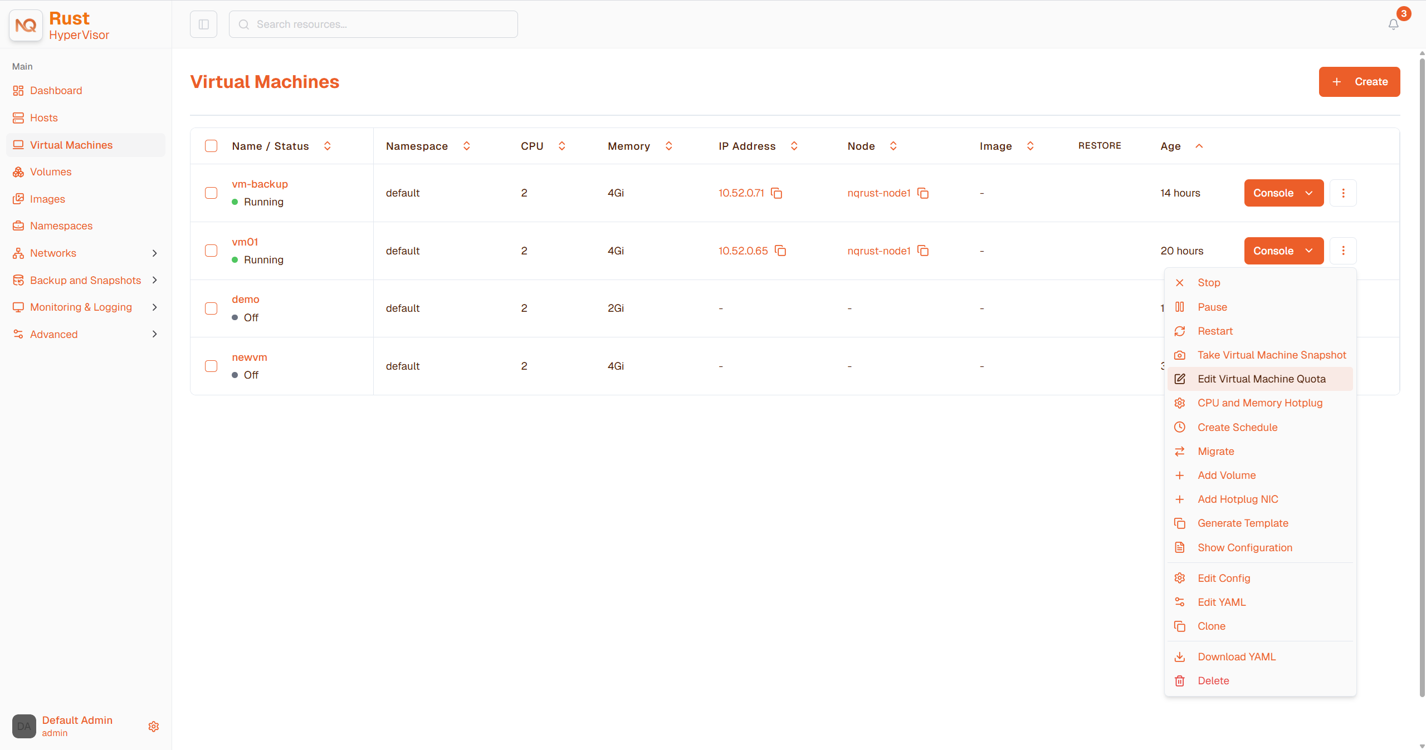Select the vm-backup row checkbox
The height and width of the screenshot is (750, 1426).
pos(211,193)
